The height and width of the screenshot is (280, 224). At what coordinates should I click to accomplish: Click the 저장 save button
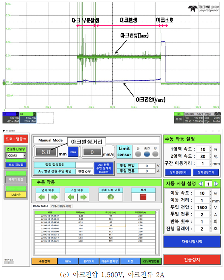130,261
